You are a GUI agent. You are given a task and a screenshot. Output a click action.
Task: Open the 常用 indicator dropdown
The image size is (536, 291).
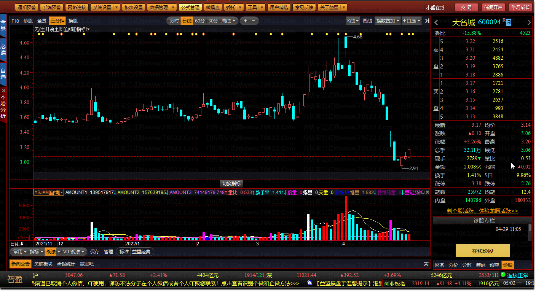tap(20, 251)
